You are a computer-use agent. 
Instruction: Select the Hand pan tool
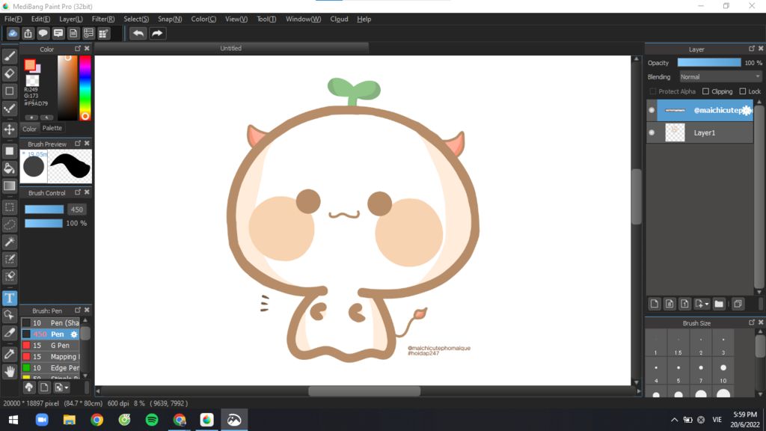pyautogui.click(x=10, y=371)
